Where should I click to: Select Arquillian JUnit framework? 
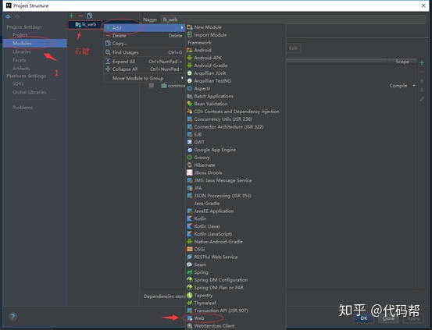pos(236,73)
